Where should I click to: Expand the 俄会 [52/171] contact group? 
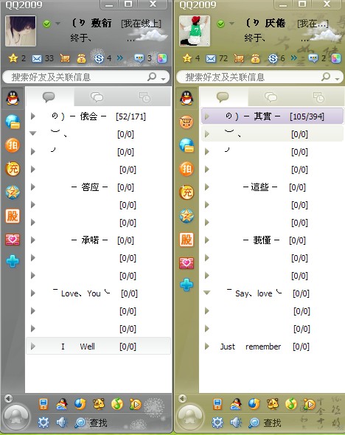point(99,116)
